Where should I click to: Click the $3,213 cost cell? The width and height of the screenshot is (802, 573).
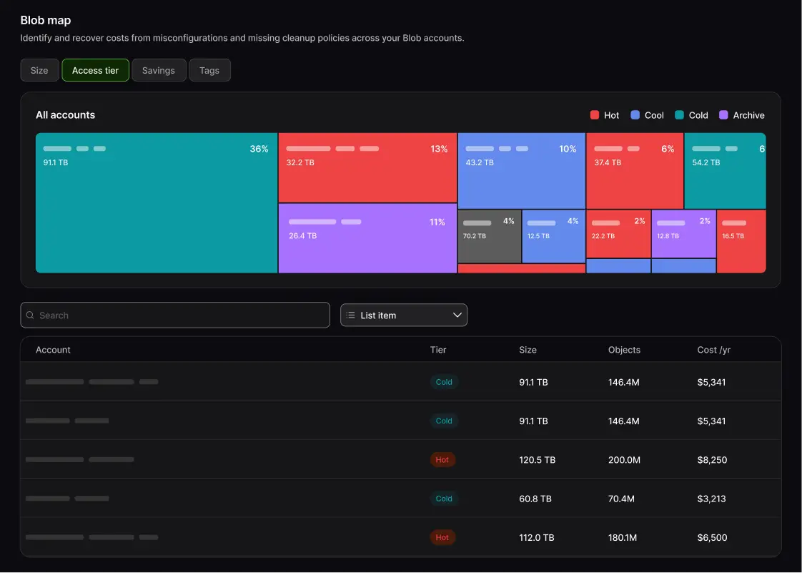711,499
